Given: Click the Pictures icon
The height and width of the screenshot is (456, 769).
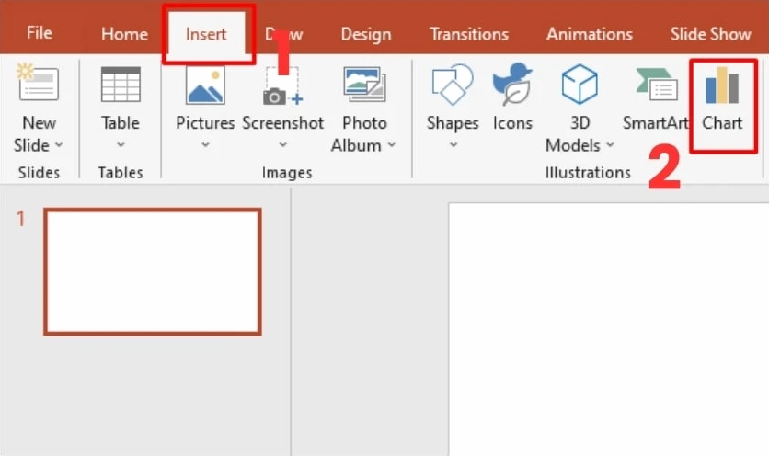Looking at the screenshot, I should [205, 85].
